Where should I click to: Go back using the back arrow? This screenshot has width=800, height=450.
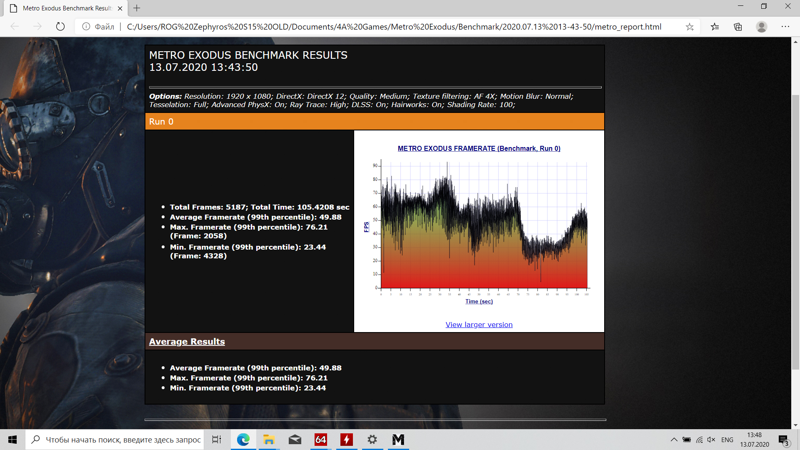click(15, 27)
